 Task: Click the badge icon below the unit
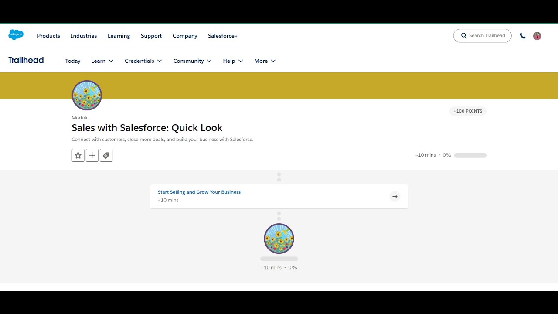point(279,239)
